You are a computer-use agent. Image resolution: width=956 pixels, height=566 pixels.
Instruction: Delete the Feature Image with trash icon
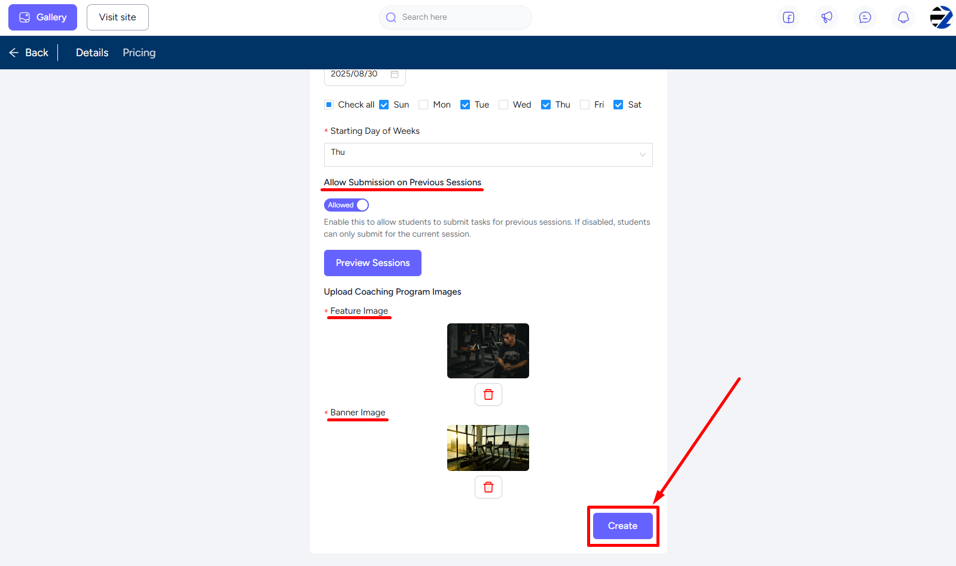click(x=488, y=394)
